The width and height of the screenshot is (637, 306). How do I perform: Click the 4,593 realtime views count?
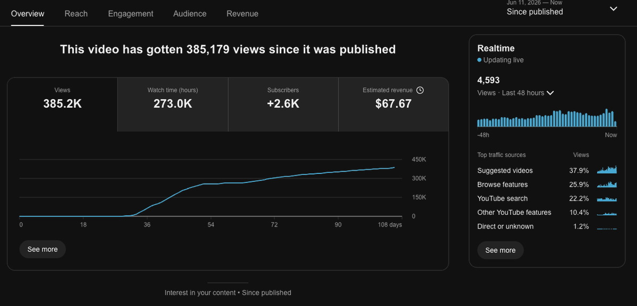click(488, 80)
